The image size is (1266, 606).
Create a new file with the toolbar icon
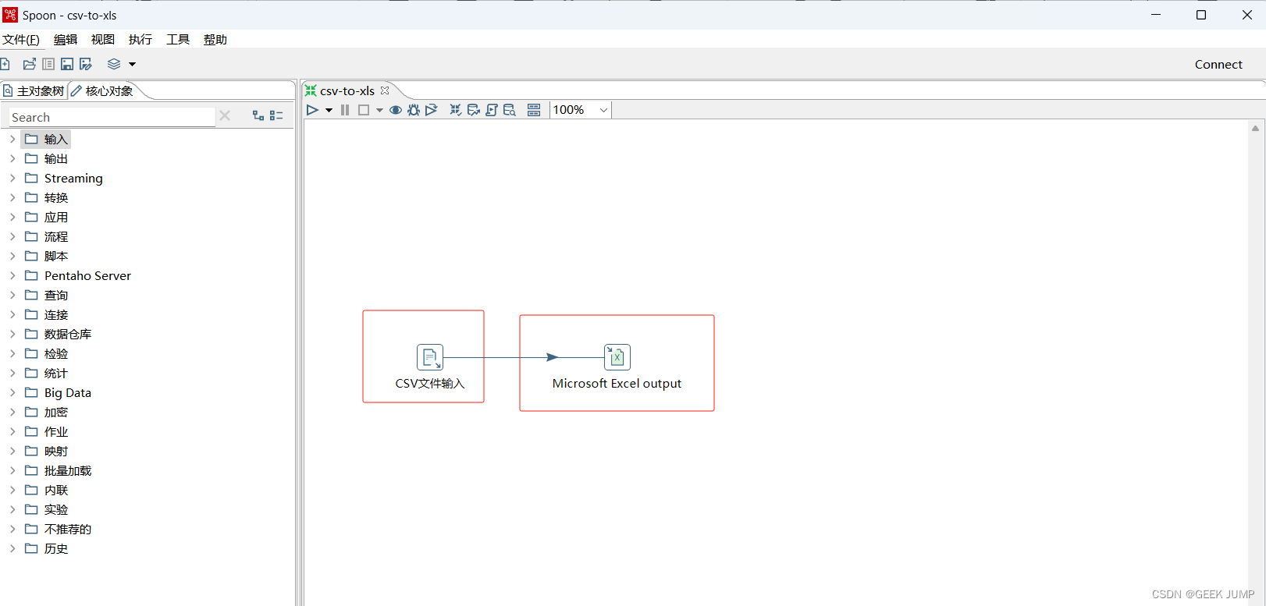coord(5,64)
